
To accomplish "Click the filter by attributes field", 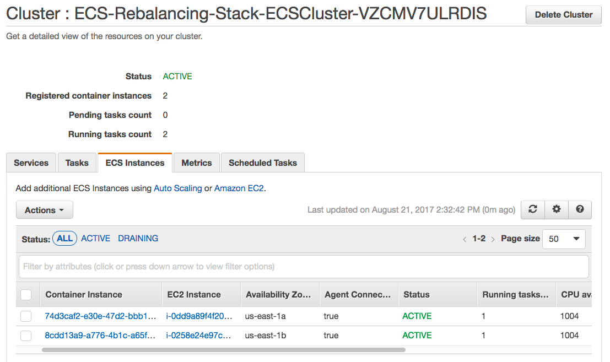I will (x=304, y=267).
